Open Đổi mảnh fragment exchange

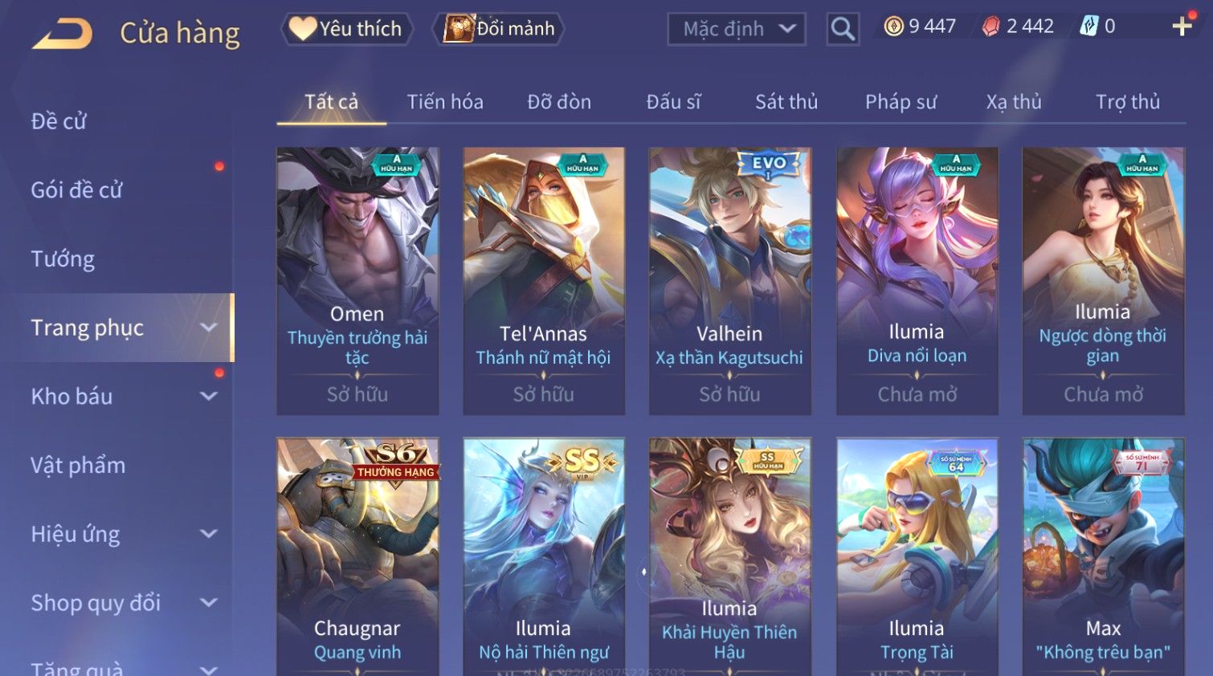(x=499, y=29)
